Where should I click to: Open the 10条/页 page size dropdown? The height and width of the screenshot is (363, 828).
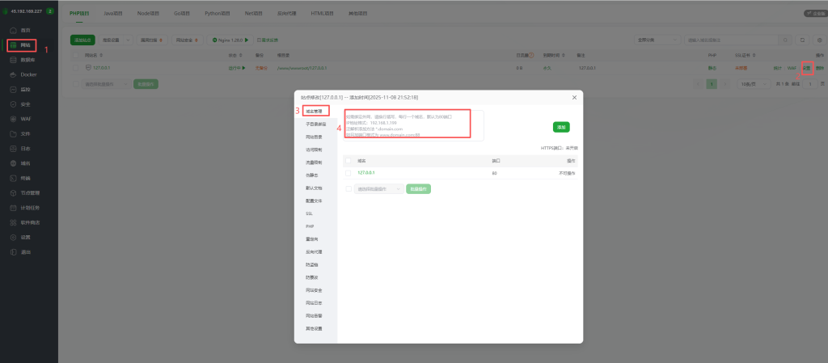[754, 83]
